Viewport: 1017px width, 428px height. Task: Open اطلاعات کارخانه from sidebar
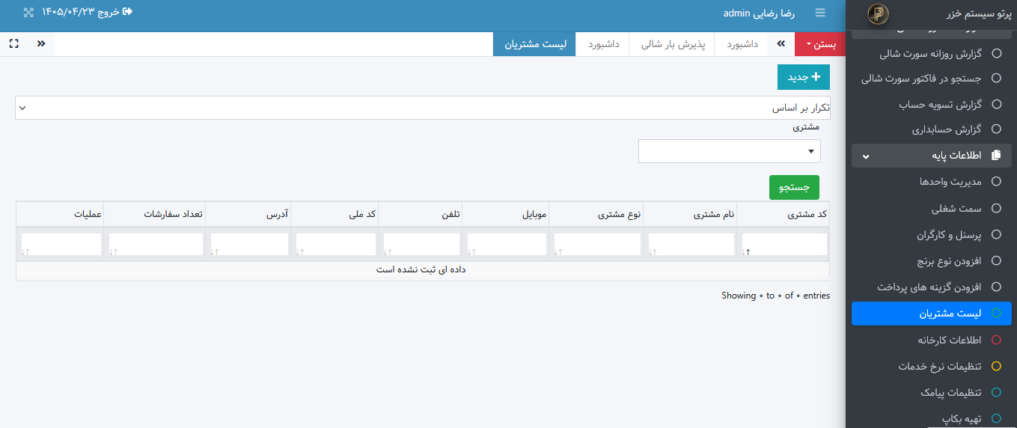pyautogui.click(x=931, y=340)
